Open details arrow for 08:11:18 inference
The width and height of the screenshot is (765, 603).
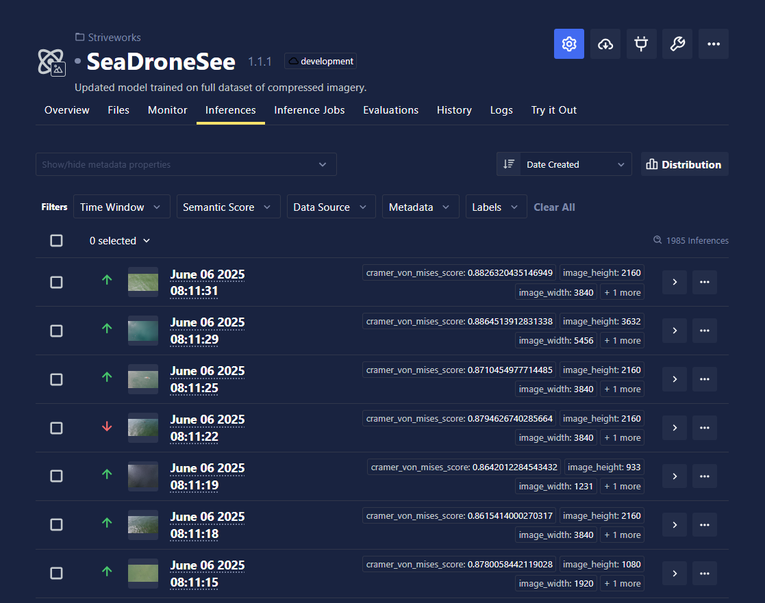[674, 524]
